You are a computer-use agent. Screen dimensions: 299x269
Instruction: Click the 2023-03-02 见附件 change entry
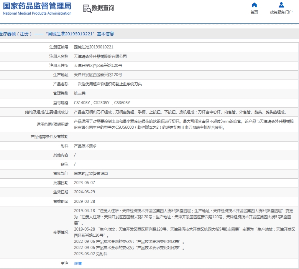coord(90,254)
